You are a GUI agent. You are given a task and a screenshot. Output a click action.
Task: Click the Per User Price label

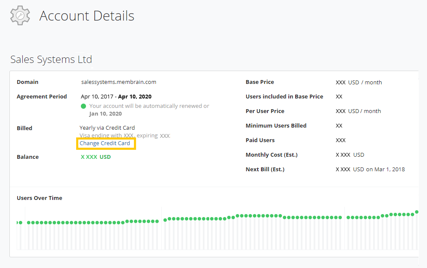coord(265,111)
